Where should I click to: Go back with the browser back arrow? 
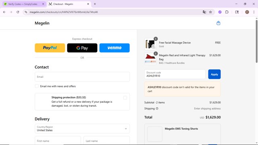[x=4, y=12]
